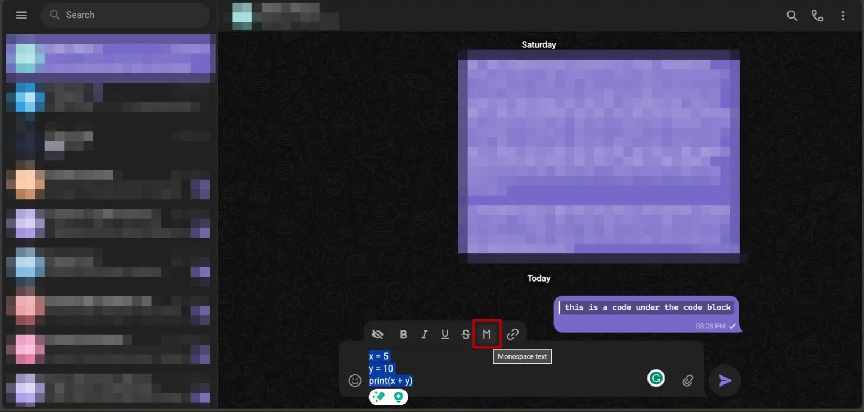Insert a link using the chain icon
864x412 pixels.
tap(512, 334)
